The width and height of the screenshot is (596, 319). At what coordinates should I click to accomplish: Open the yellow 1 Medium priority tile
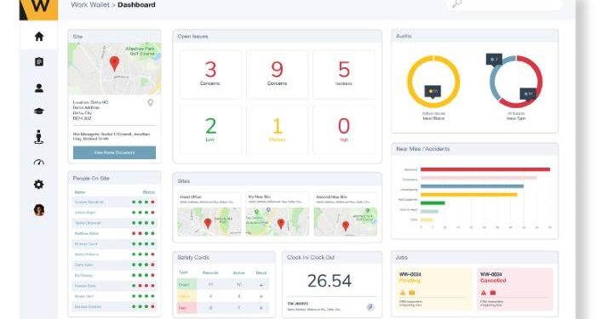coord(277,130)
